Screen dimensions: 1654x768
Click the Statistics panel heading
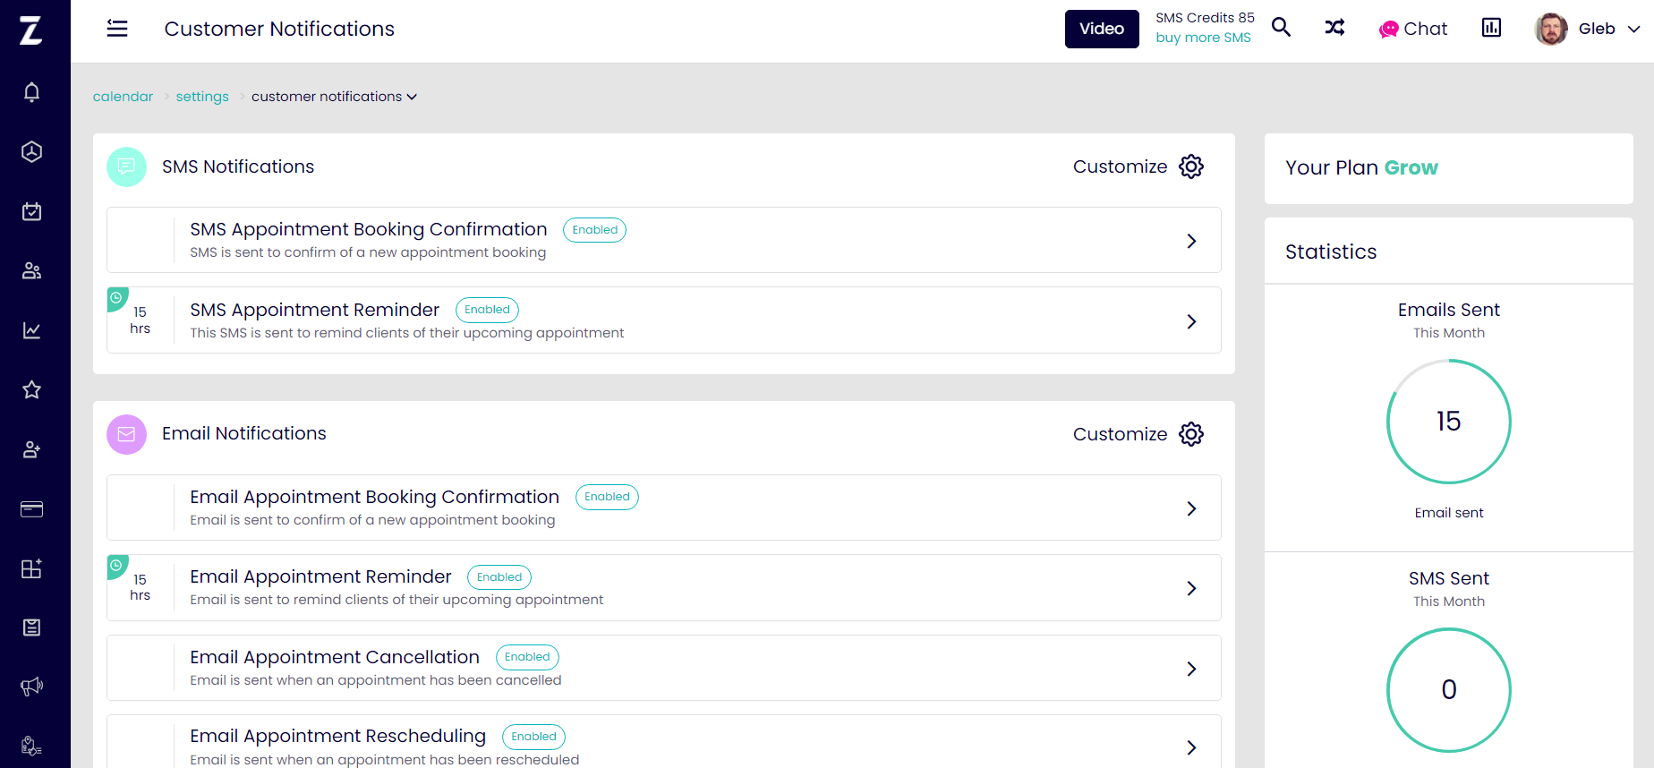pyautogui.click(x=1331, y=252)
